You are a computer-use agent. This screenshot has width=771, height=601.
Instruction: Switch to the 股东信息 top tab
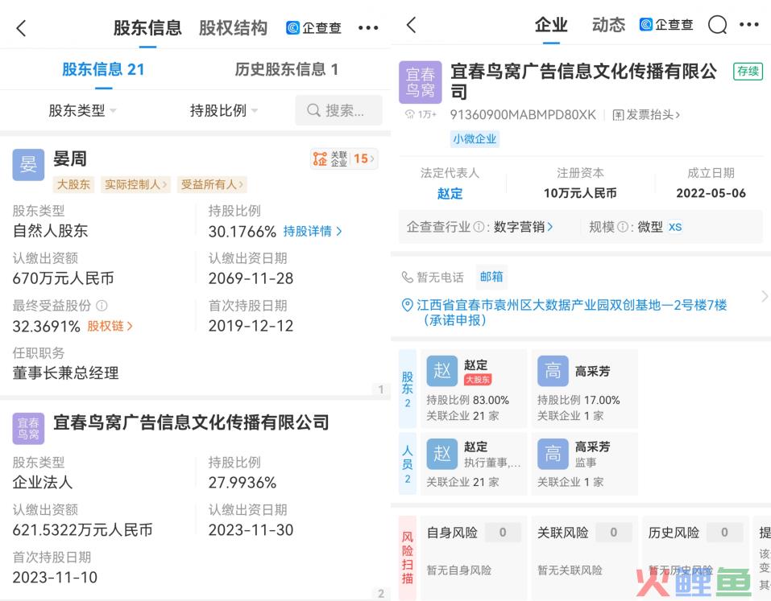pos(147,28)
